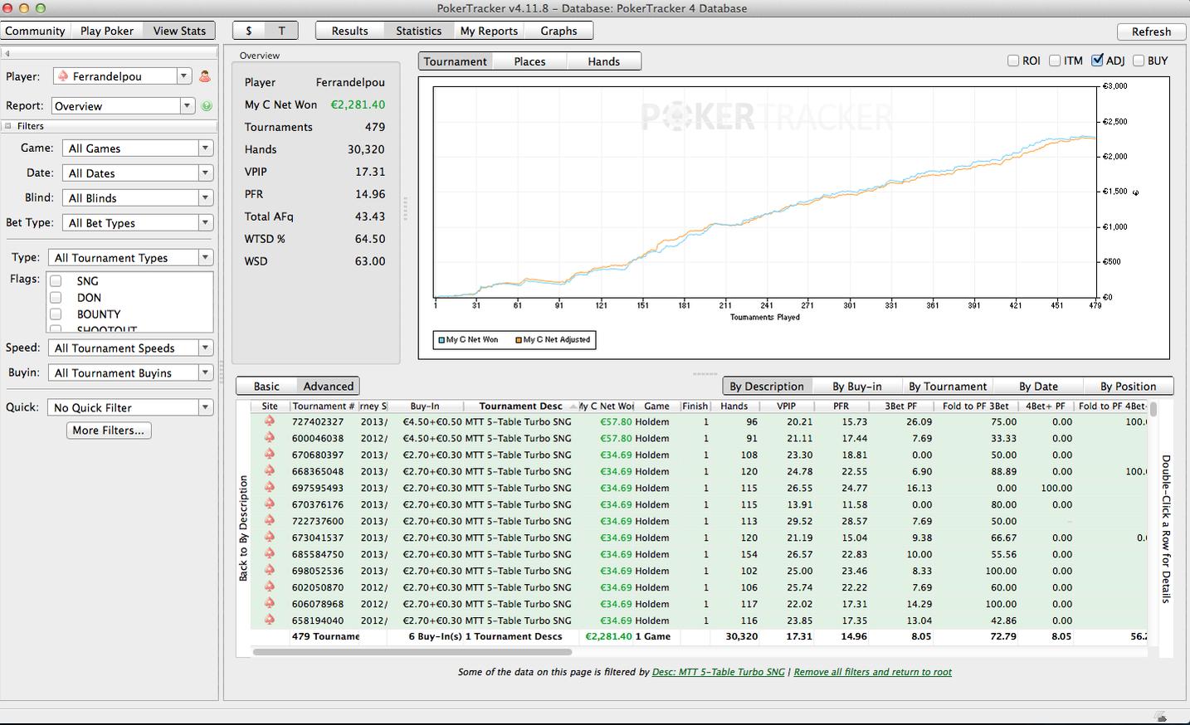Viewport: 1190px width, 725px height.
Task: Collapse the left sidebar with the arrow
Action: pos(7,53)
